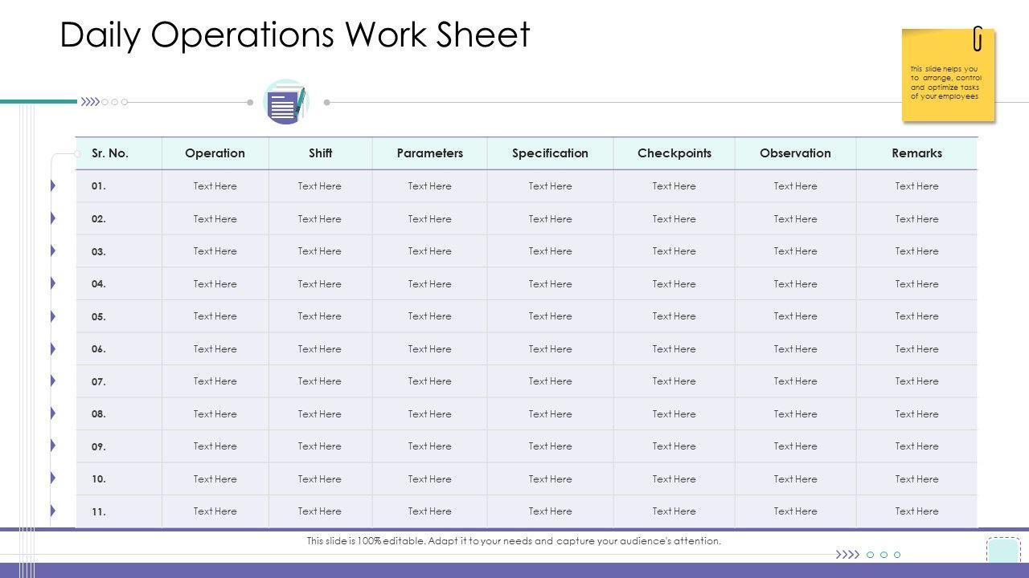The width and height of the screenshot is (1029, 578).
Task: Click 'Text Here' in row 10 Parameters column
Action: click(430, 479)
